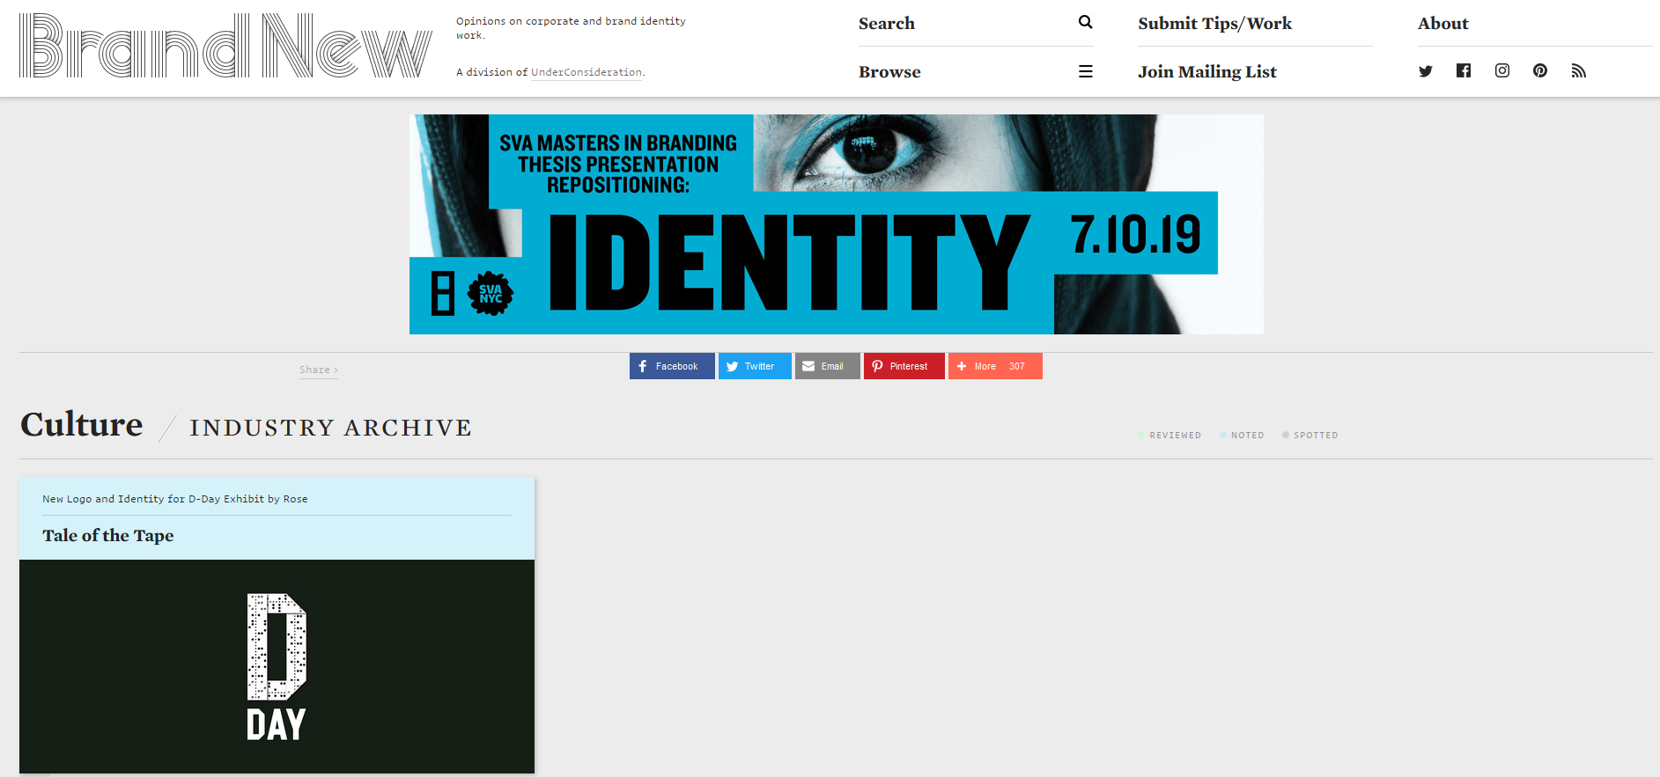The image size is (1660, 777).
Task: Open the D-Day logo thumbnail
Action: click(277, 666)
